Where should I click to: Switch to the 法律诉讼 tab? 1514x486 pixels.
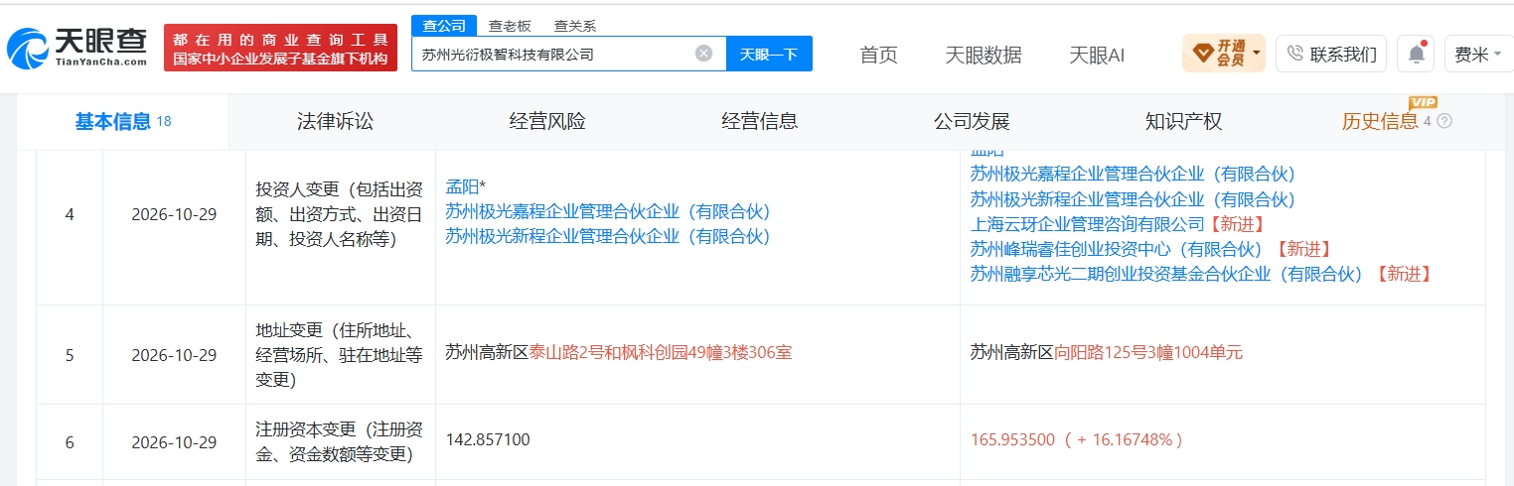335,122
